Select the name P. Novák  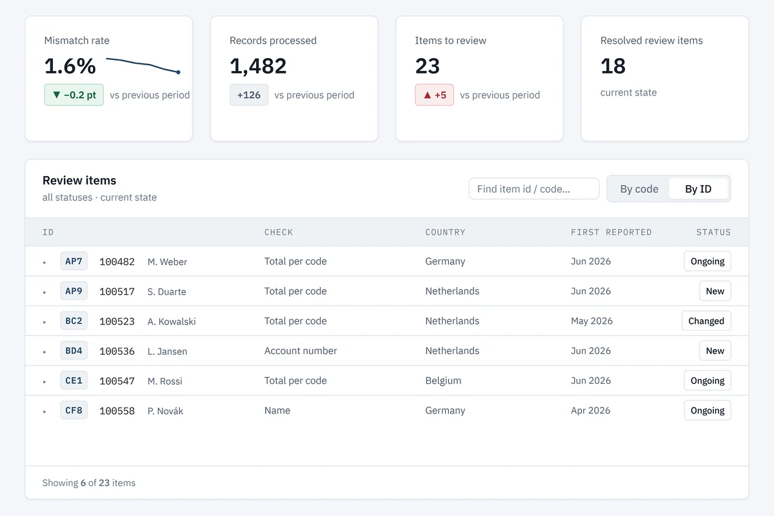pos(165,411)
